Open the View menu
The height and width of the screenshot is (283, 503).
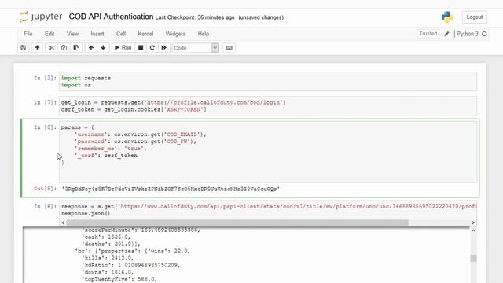coord(72,34)
